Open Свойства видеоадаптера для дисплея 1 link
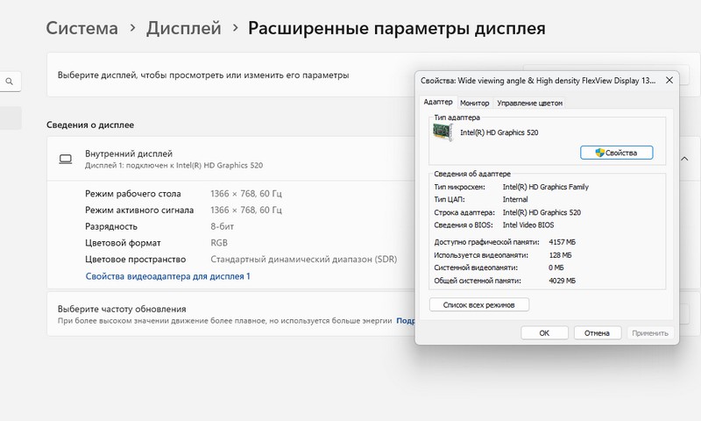 tap(167, 276)
